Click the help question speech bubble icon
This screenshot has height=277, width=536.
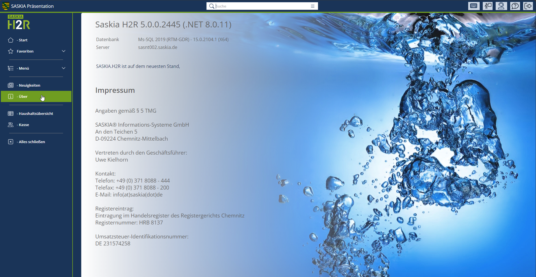pyautogui.click(x=515, y=6)
